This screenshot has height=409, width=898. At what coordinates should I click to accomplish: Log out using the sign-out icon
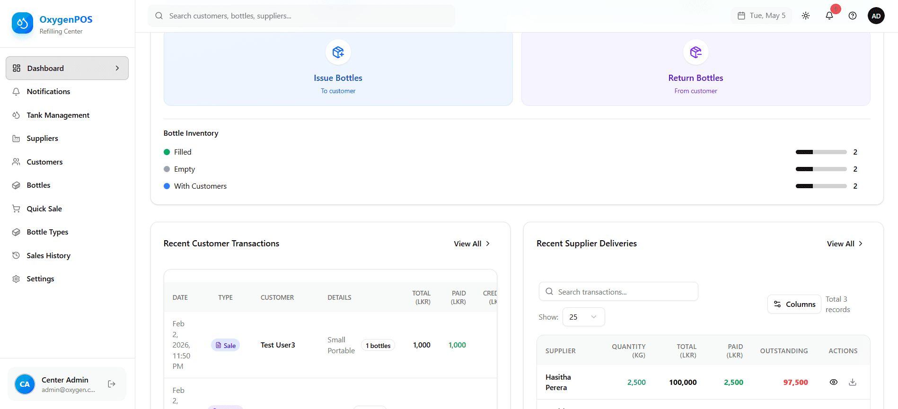click(112, 384)
